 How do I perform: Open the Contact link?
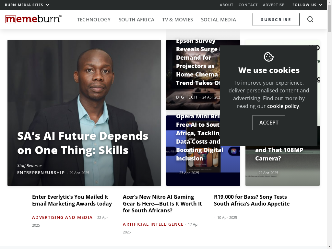point(248,5)
